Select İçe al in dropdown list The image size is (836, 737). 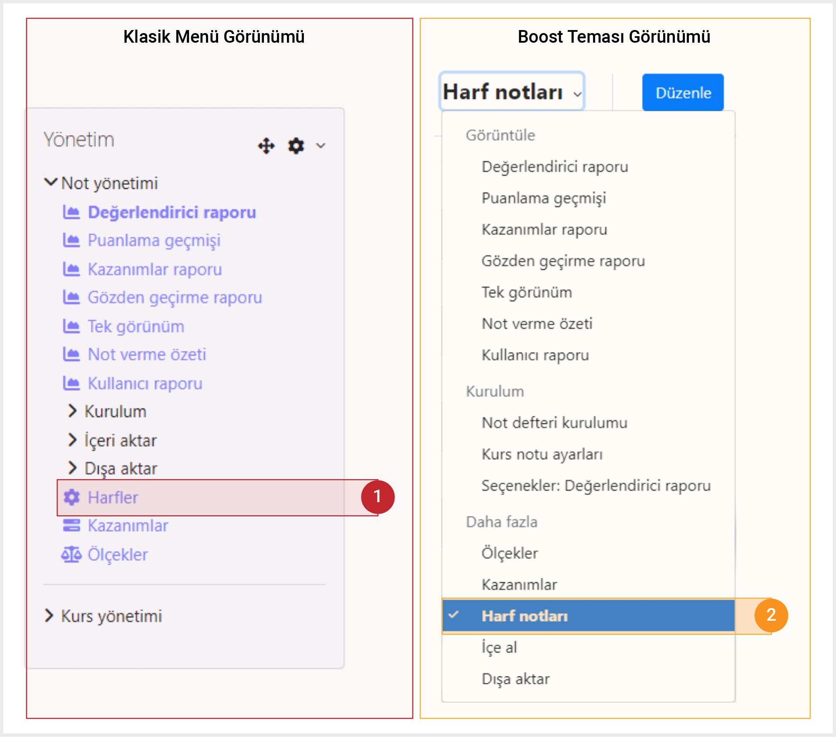[x=499, y=648]
